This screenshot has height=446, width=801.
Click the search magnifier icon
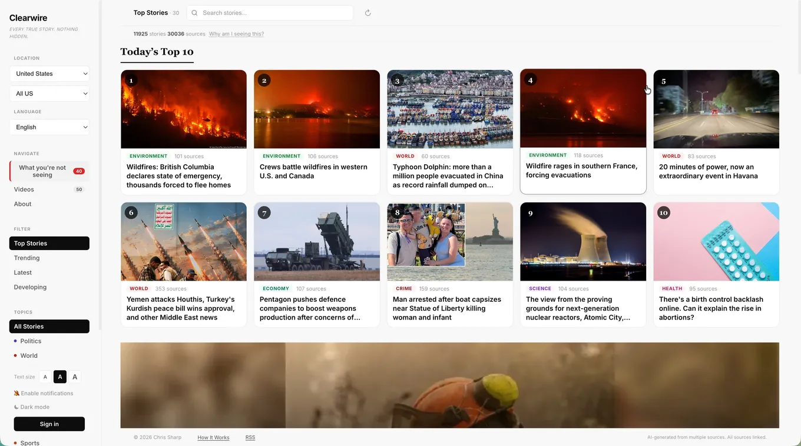tap(195, 13)
